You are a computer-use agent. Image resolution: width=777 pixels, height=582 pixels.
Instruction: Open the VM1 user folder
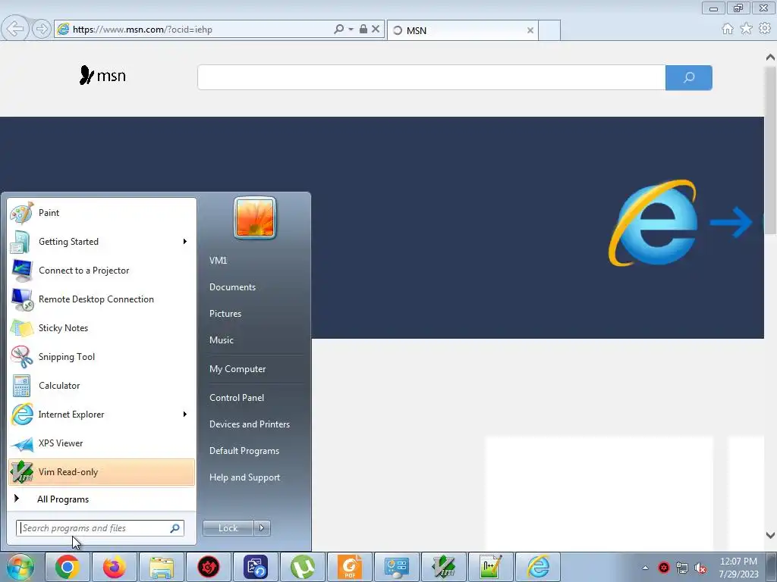(x=218, y=261)
